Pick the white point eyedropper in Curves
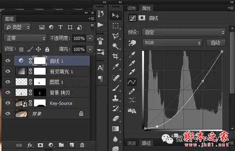 point(132,72)
